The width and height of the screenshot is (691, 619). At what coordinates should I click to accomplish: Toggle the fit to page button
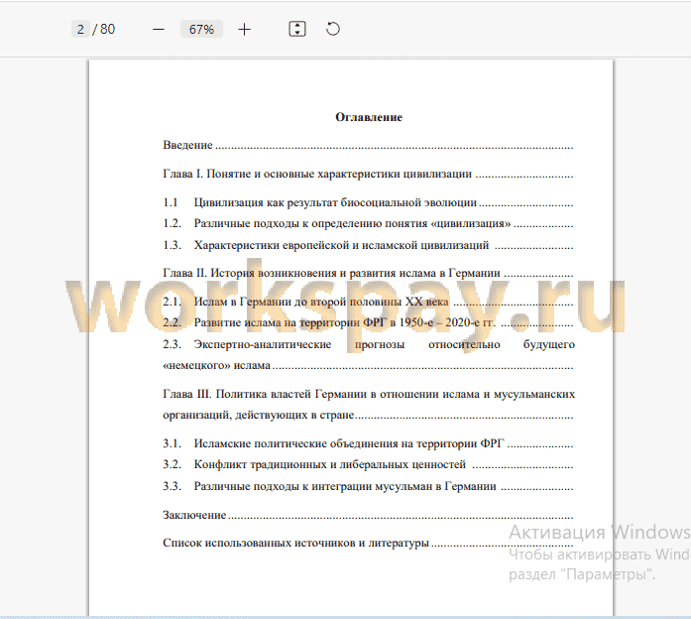(x=297, y=29)
